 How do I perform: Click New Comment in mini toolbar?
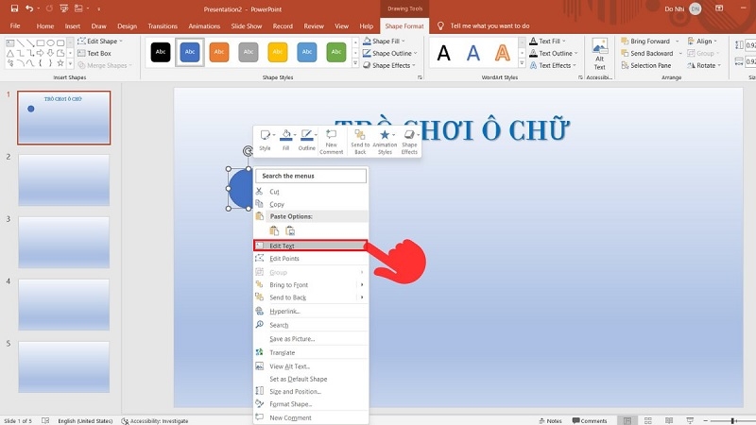pyautogui.click(x=332, y=141)
